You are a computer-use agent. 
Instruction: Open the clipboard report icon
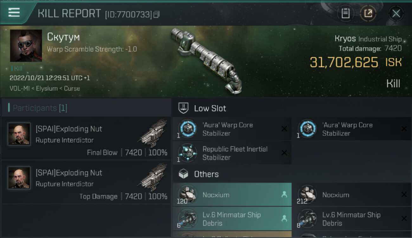click(345, 13)
